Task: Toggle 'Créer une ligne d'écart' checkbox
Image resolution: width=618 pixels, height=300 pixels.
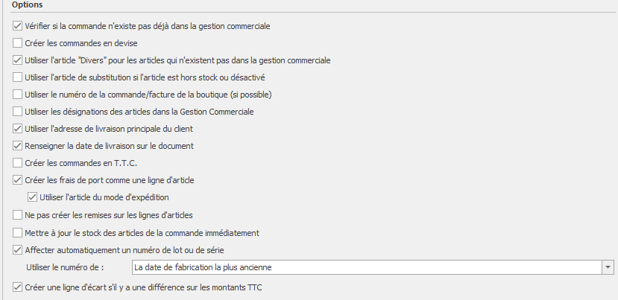Action: pyautogui.click(x=18, y=287)
